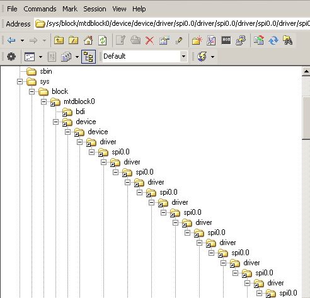Open the Commands menu
The image size is (310, 298).
pos(40,9)
